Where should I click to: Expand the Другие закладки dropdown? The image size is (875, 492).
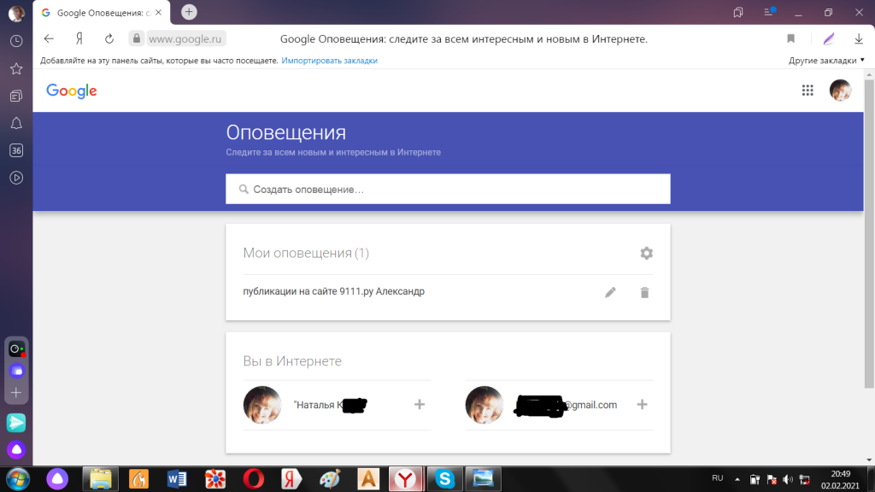(826, 61)
